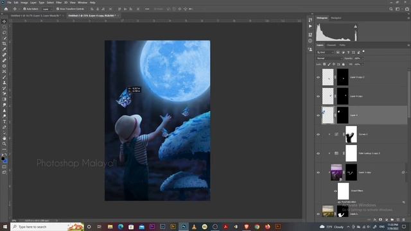Hide the Layer 4 copy layer

tap(319, 96)
